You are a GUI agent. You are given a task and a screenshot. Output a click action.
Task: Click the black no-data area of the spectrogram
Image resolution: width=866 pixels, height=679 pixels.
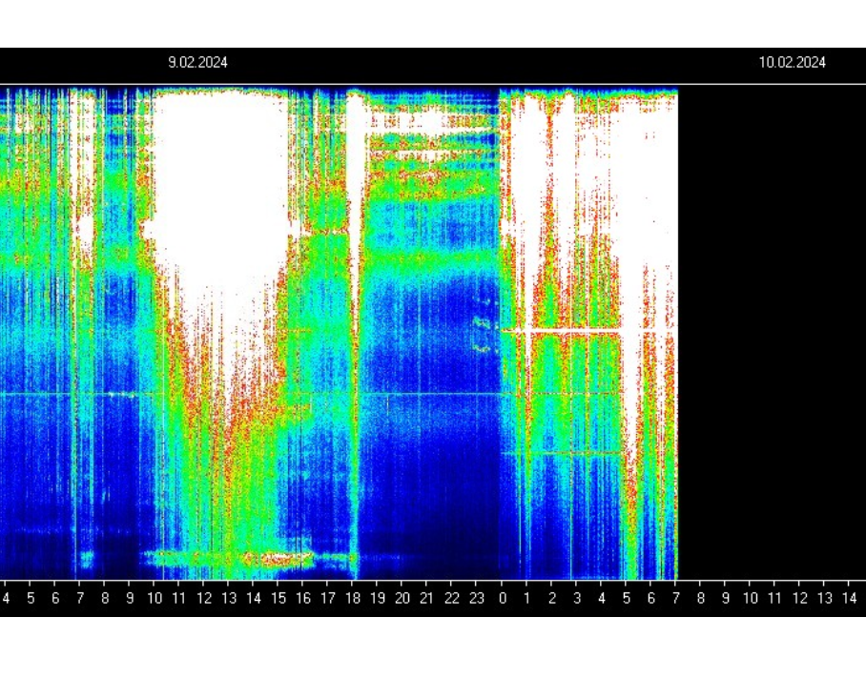pyautogui.click(x=772, y=333)
